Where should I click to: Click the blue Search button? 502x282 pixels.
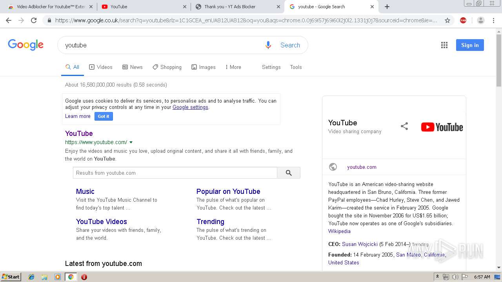click(290, 45)
